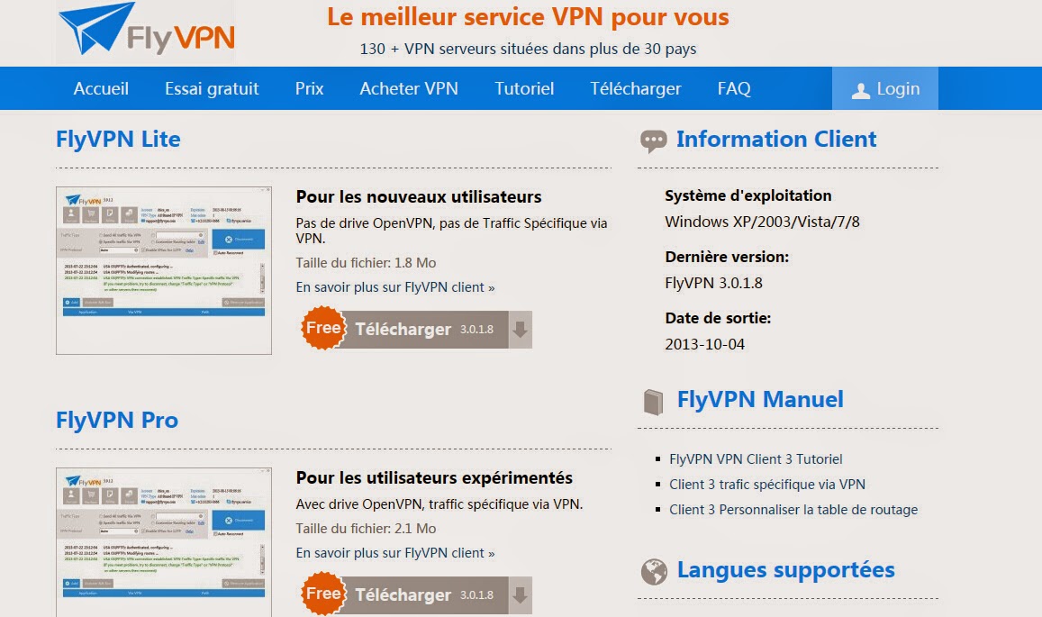Select Acheter VPN in the navigation bar
1042x617 pixels.
pyautogui.click(x=409, y=88)
